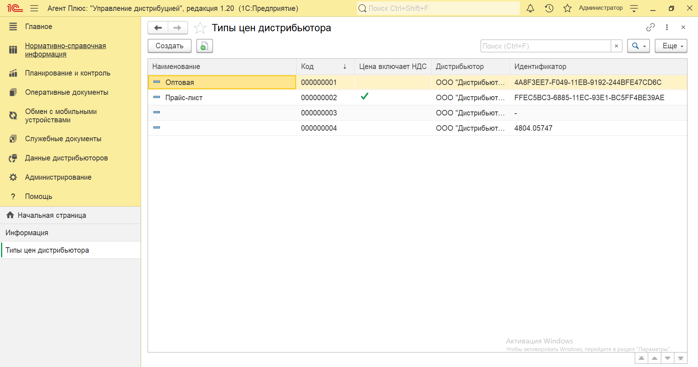Sort by Цена включает НДС column header
This screenshot has height=367, width=698.
pyautogui.click(x=393, y=66)
